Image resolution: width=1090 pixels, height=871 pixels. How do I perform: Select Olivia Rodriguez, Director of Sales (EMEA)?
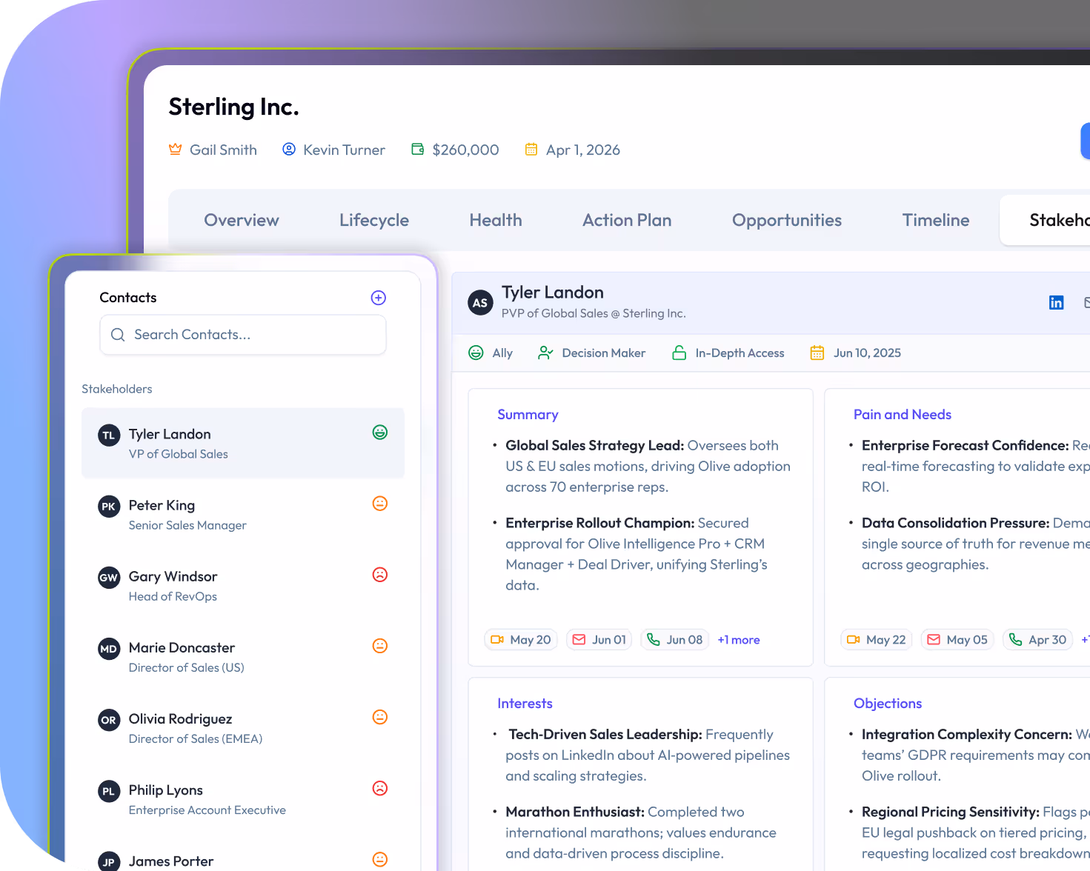243,727
